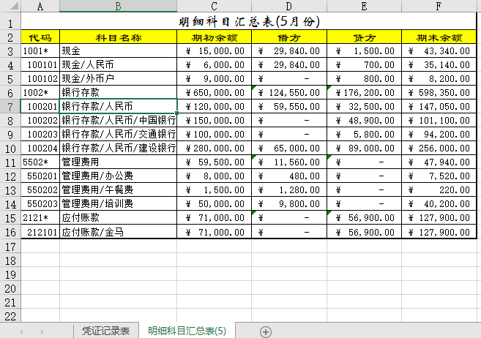Image resolution: width=481 pixels, height=338 pixels.
Task: Select the 应付账款/金马 cell
Action: (118, 231)
